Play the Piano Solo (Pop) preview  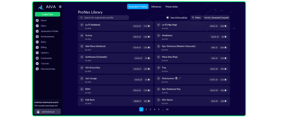pyautogui.click(x=158, y=57)
